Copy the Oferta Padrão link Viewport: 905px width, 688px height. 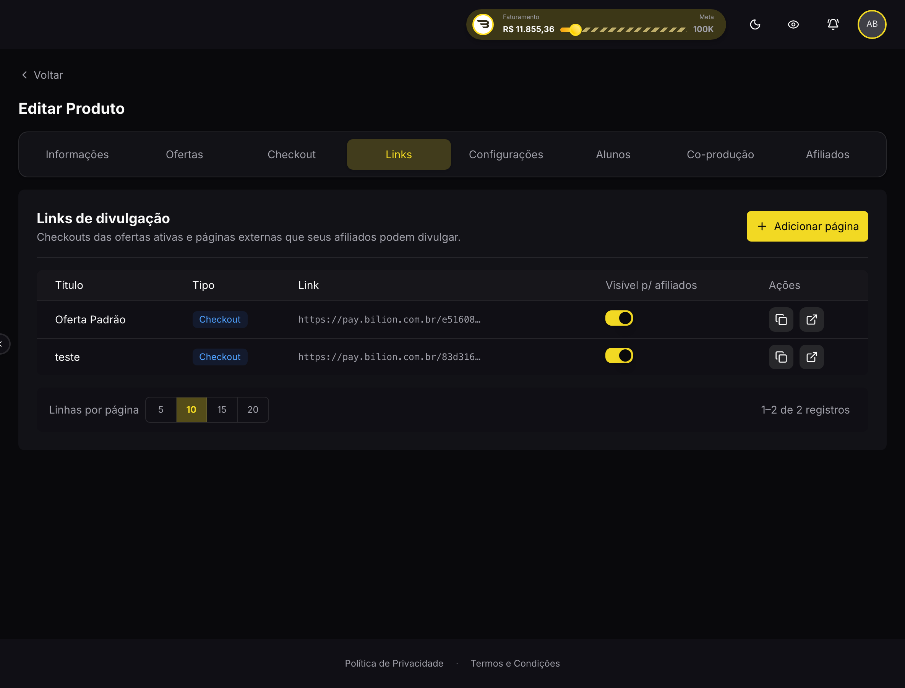[781, 320]
